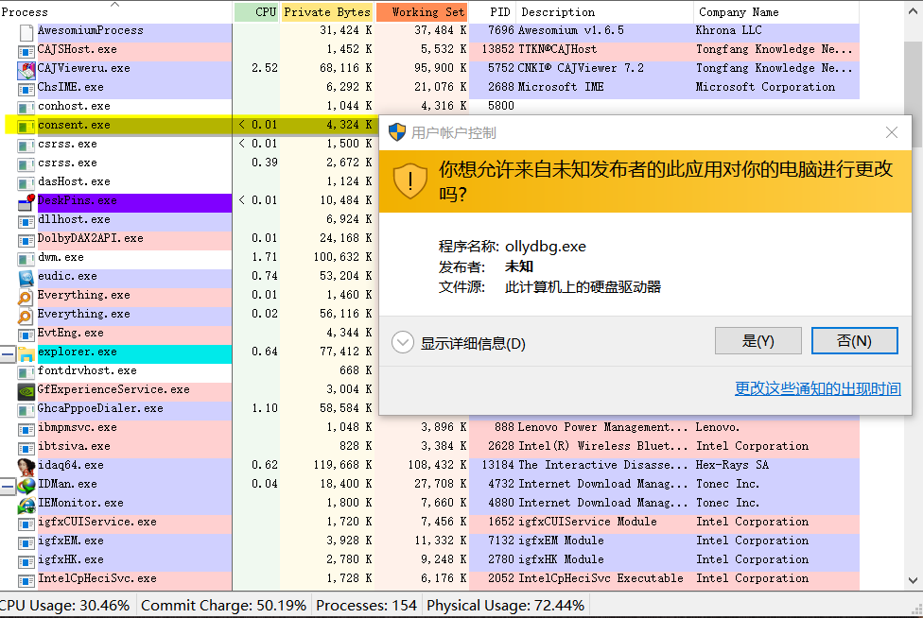Click the consent.exe process icon
Screen dimensions: 923x618
26,127
